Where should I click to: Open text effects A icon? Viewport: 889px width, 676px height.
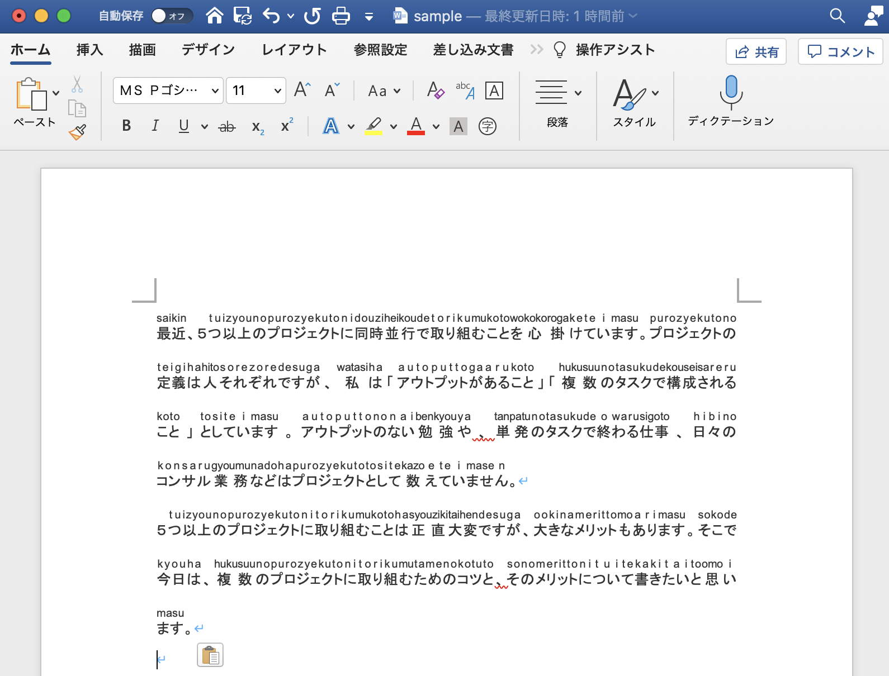(331, 126)
